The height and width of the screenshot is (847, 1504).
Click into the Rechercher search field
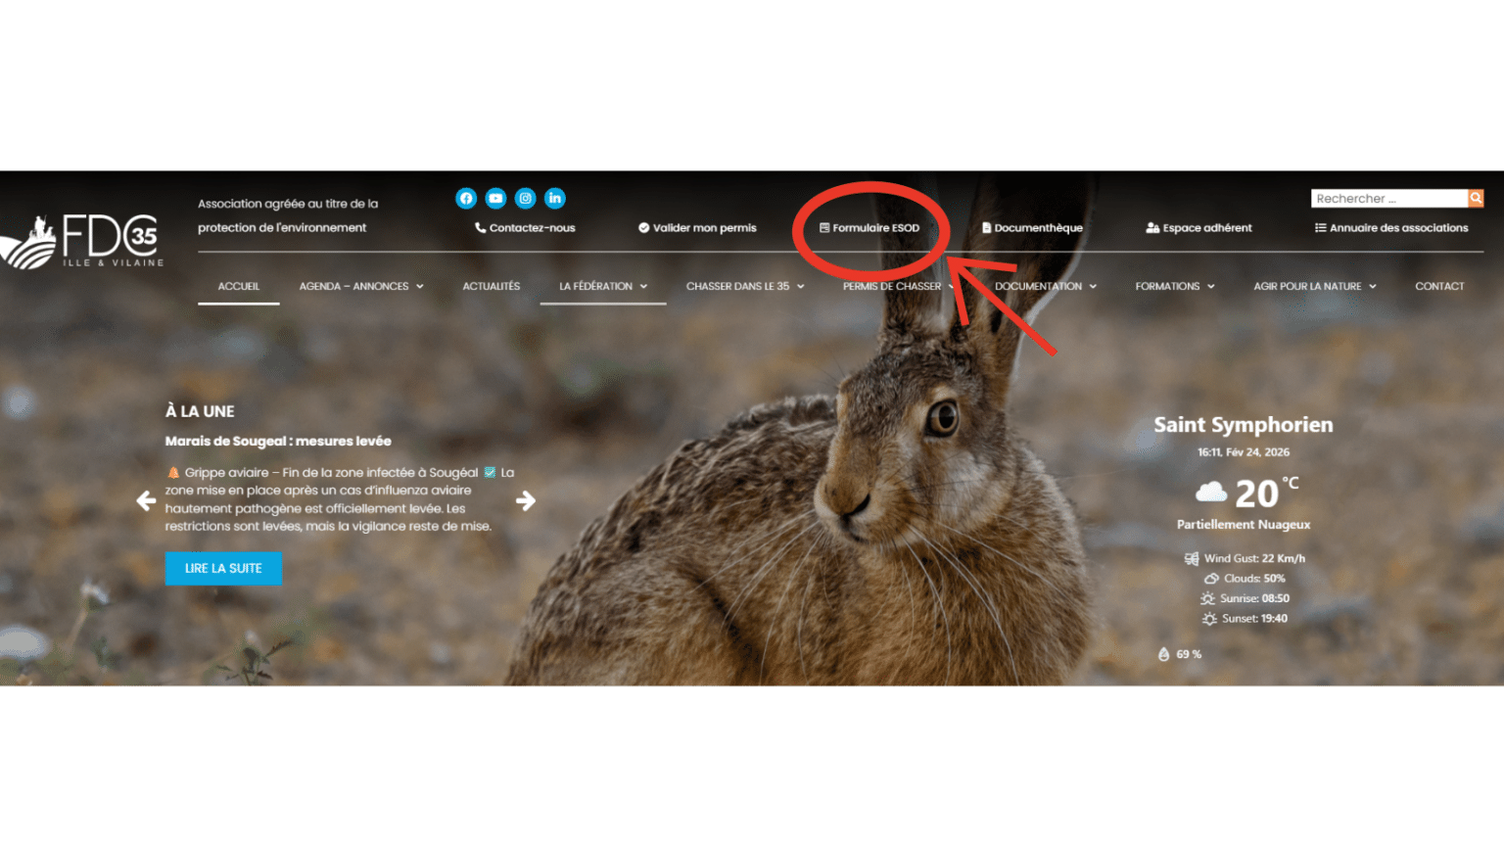1388,199
